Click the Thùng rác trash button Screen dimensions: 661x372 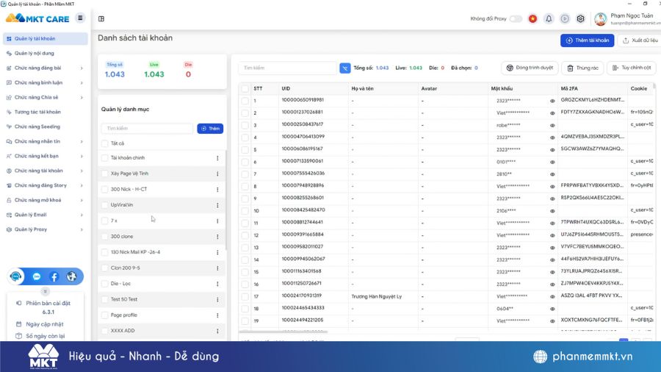coord(582,68)
